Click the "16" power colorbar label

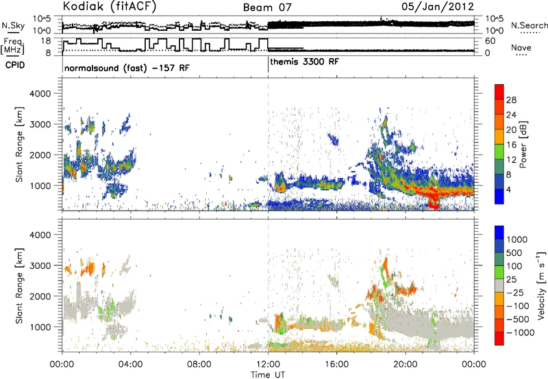[511, 145]
